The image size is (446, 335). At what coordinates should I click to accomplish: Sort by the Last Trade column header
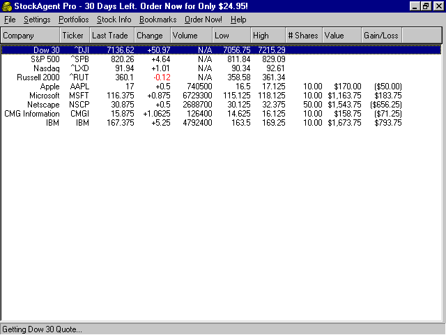pos(111,35)
